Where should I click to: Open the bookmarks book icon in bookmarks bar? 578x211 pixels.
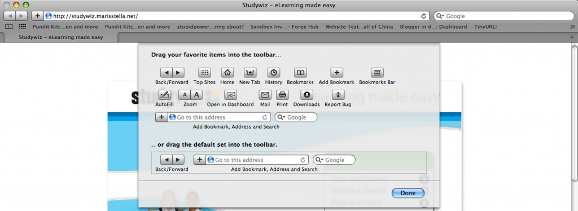[x=8, y=27]
